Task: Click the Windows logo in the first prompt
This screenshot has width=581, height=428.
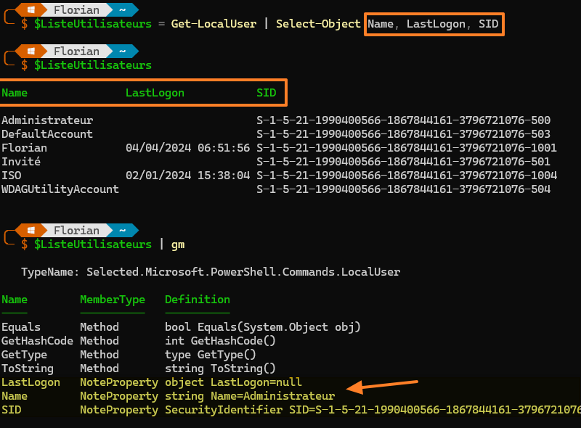Action: coord(29,9)
